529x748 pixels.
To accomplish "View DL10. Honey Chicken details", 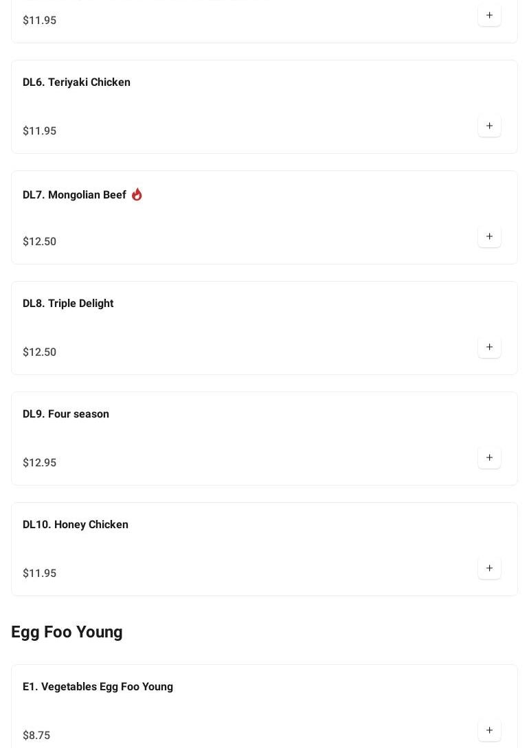I will pos(76,525).
